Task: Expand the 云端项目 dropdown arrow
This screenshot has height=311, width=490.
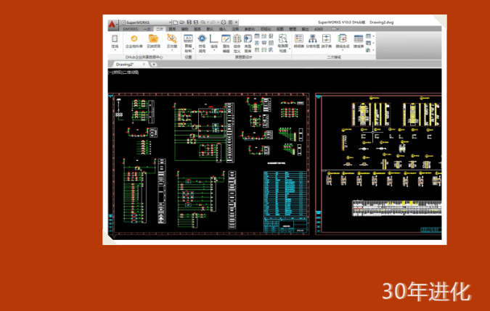Action: (153, 50)
